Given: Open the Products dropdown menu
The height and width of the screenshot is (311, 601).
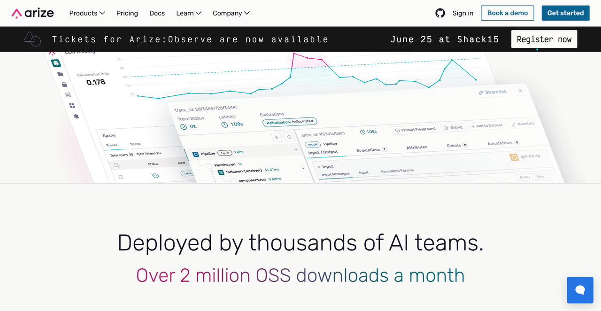Looking at the screenshot, I should 87,13.
